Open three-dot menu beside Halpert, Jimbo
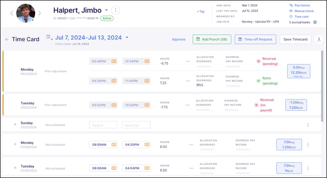This screenshot has height=178, width=327. tap(116, 10)
